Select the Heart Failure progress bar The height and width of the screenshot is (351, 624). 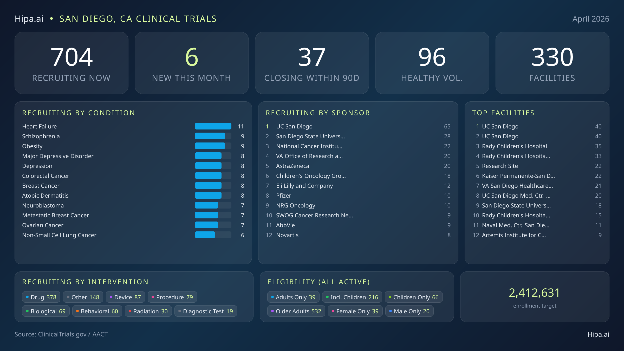(213, 126)
